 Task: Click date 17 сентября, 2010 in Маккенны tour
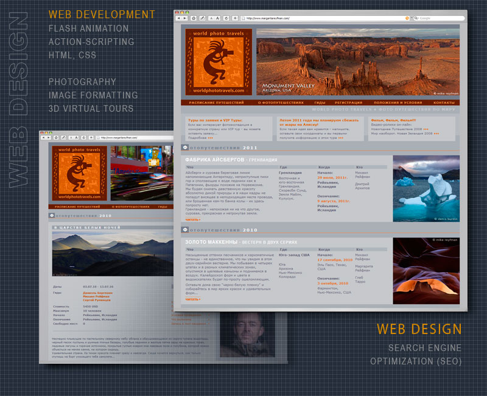tap(335, 260)
